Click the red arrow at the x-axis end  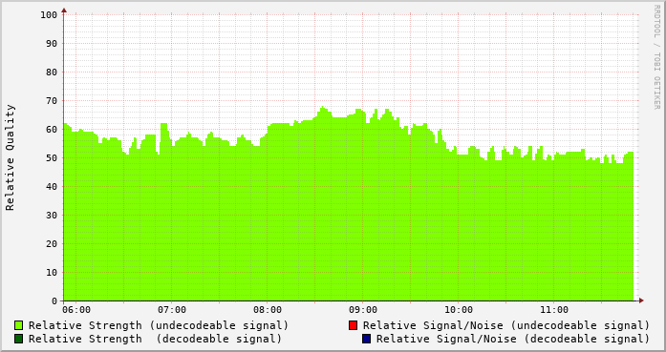641,300
